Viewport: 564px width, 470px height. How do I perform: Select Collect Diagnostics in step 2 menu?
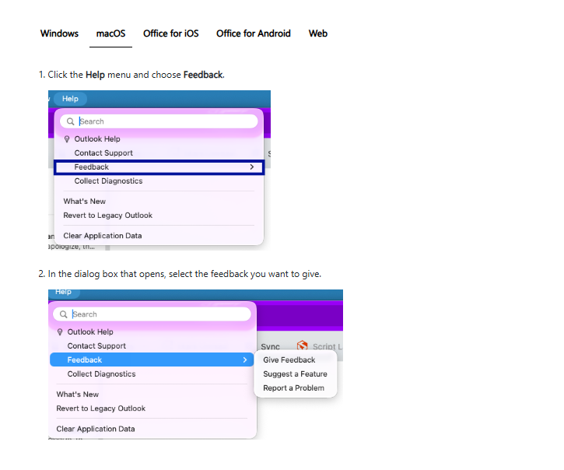pos(101,374)
